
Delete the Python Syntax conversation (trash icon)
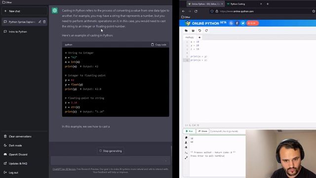point(44,22)
